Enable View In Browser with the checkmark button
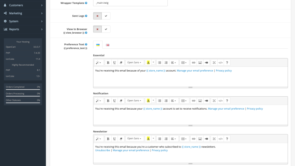Viewport: 295px width, 166px height. pos(106,29)
